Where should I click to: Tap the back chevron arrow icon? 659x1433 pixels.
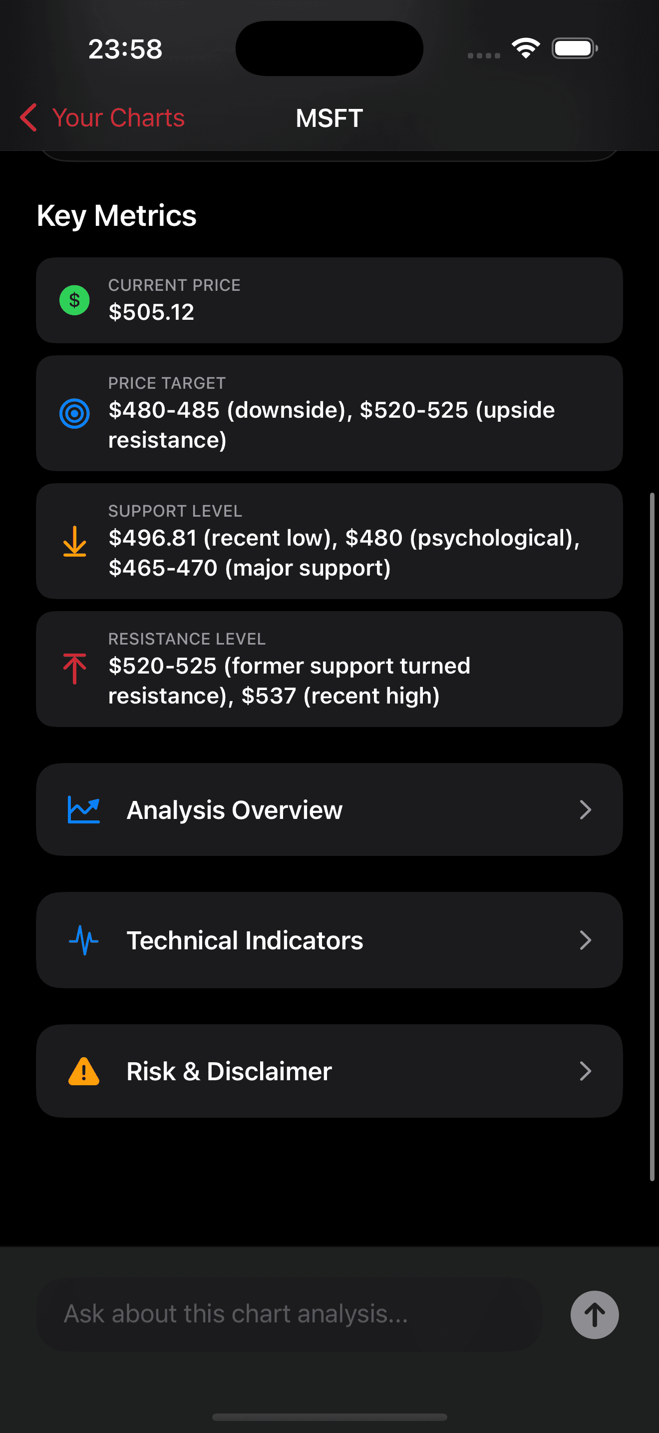[x=28, y=117]
